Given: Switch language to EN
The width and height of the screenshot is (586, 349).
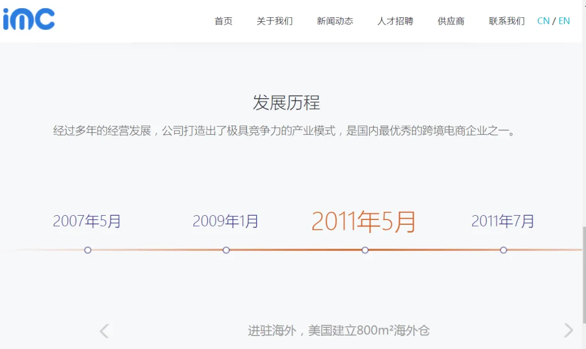Looking at the screenshot, I should tap(564, 21).
